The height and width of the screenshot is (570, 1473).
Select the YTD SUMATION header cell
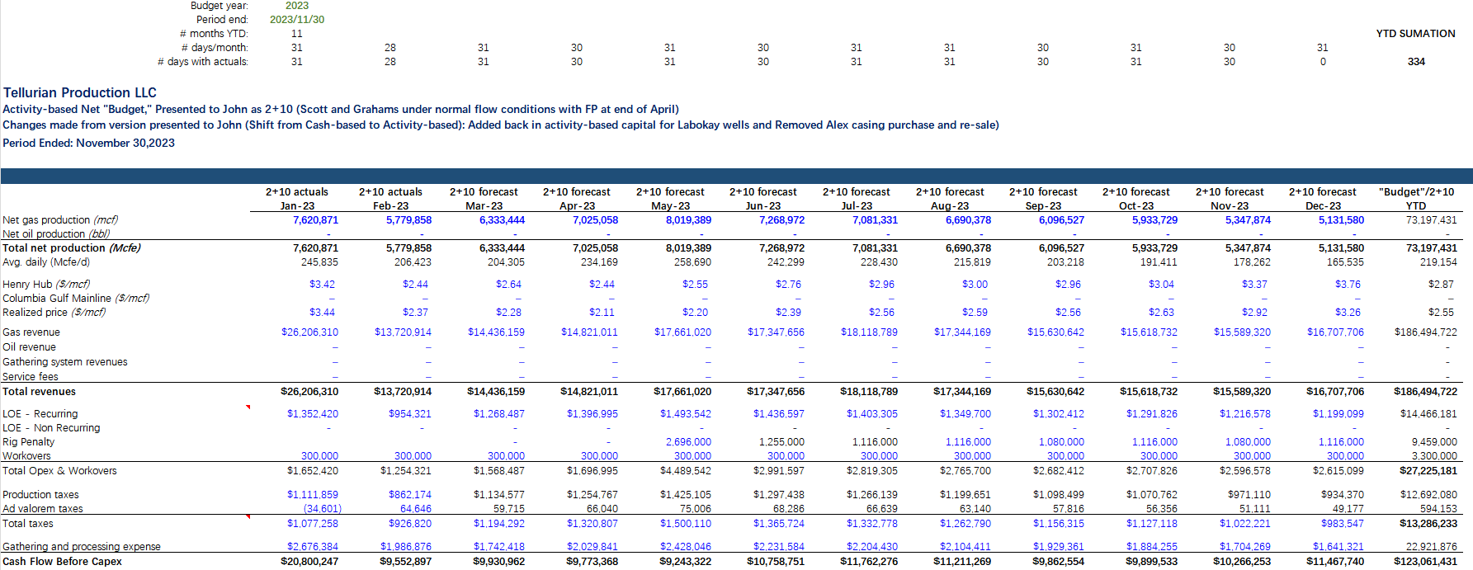pyautogui.click(x=1415, y=34)
